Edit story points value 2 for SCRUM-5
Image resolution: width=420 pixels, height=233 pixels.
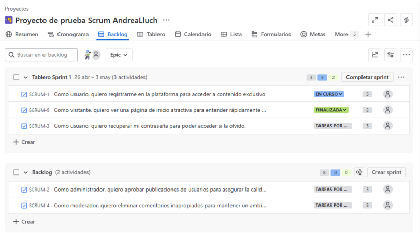[367, 110]
